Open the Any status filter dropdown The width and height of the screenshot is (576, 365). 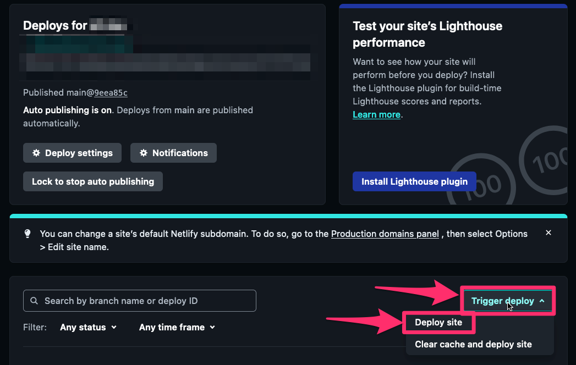pyautogui.click(x=88, y=327)
